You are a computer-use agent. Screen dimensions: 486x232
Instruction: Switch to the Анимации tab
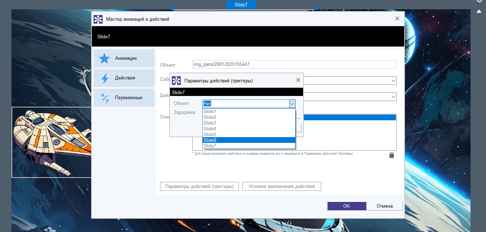tap(124, 58)
